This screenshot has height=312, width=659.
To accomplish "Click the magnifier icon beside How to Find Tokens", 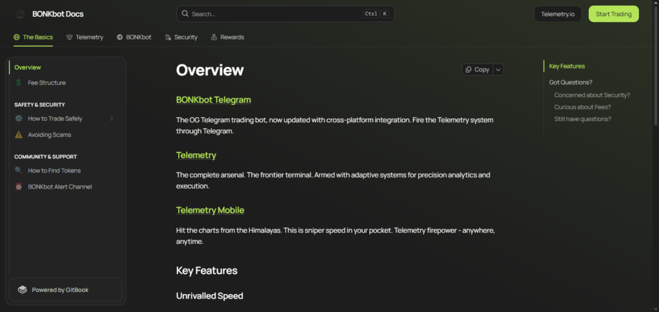I will click(19, 170).
